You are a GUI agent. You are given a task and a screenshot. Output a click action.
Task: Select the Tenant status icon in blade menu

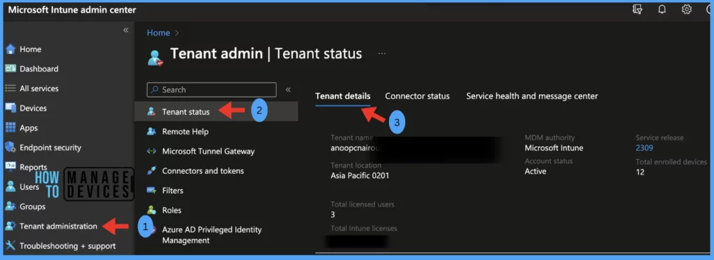(151, 112)
